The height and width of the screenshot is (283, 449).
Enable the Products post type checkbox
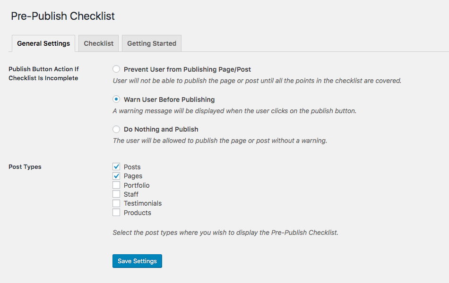click(116, 212)
